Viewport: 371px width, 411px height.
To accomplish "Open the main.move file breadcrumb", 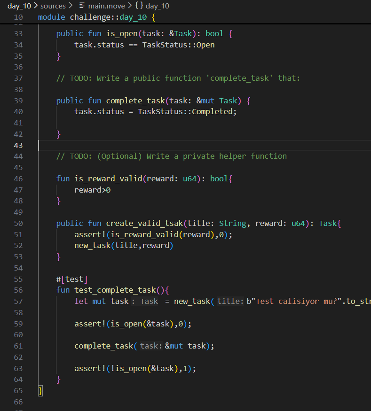I will 107,6.
